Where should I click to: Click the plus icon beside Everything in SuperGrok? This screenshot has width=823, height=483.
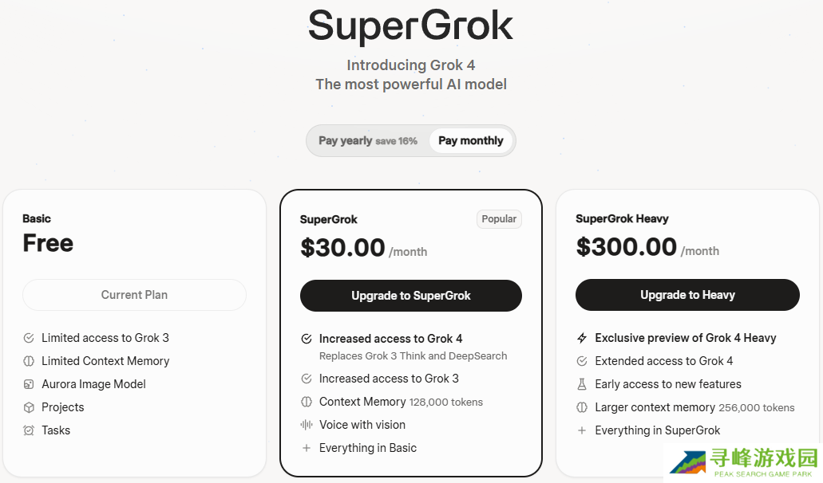point(582,430)
